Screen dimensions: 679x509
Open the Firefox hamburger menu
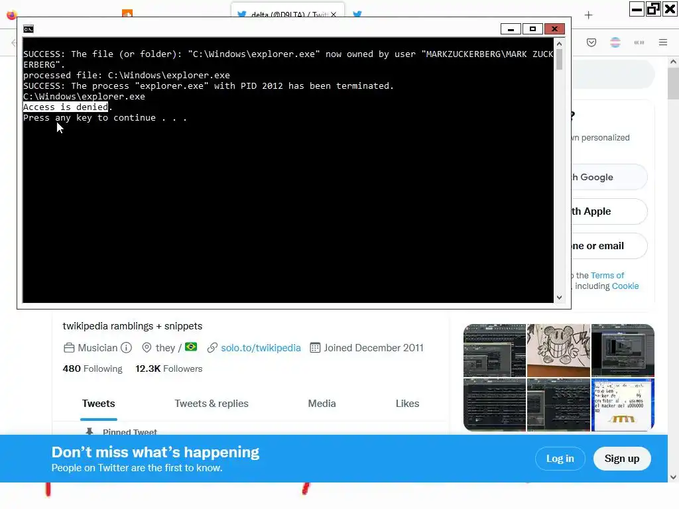point(663,42)
